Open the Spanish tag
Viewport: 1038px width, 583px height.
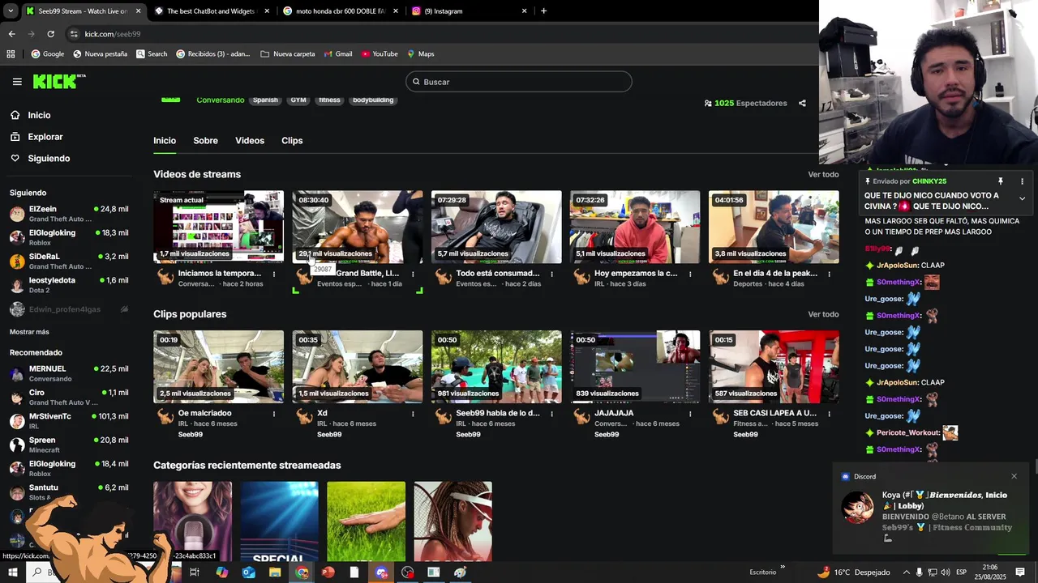(x=265, y=100)
